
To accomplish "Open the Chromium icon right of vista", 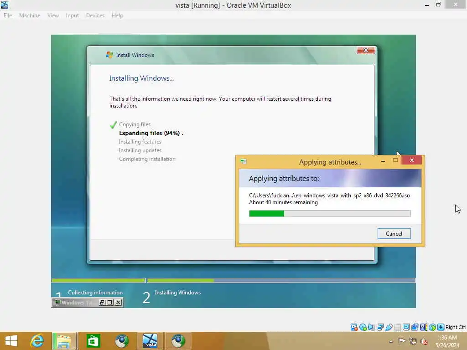I will tap(178, 341).
